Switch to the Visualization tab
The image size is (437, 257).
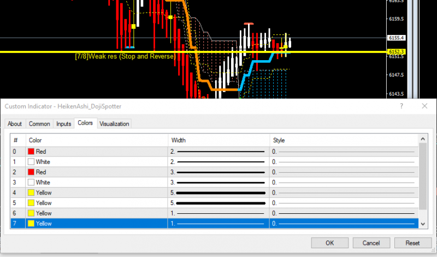pos(114,124)
